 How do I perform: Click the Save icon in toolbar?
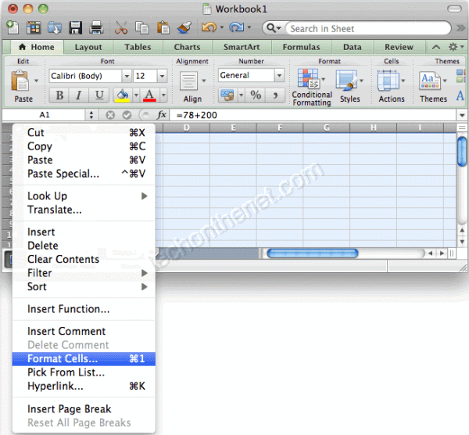76,28
